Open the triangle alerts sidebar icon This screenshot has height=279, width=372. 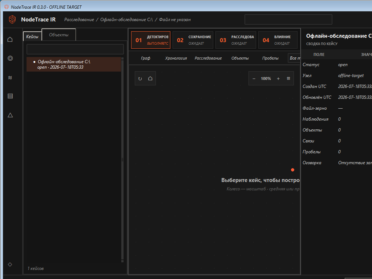tap(10, 115)
